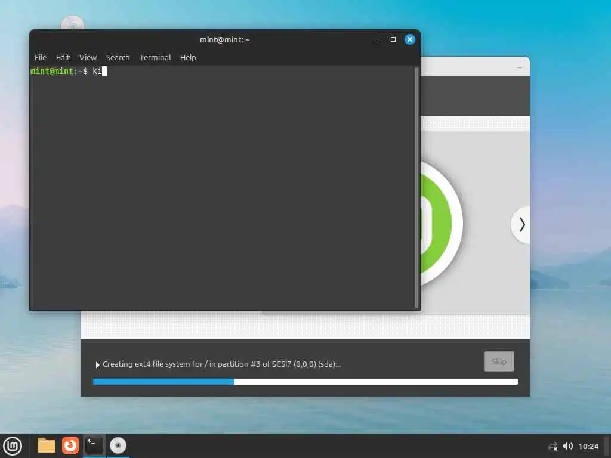Click the installer progress bar
This screenshot has height=458, width=611.
click(305, 382)
